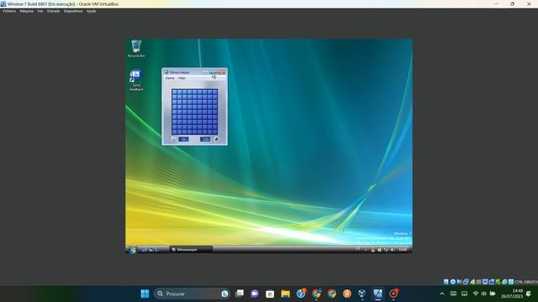Click the Minesweeper taskbar button in the VM
538x302 pixels.
tap(191, 250)
